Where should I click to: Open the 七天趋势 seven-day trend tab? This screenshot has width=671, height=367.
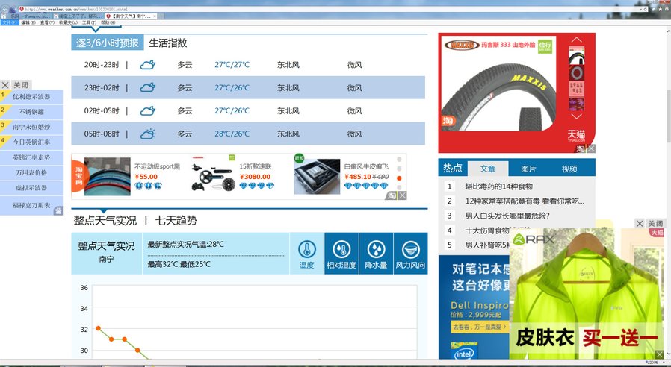coord(176,221)
